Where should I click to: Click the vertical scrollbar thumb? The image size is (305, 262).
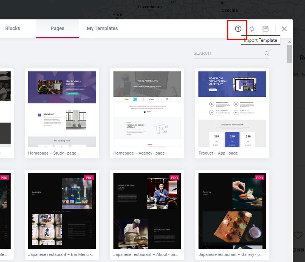tap(289, 54)
